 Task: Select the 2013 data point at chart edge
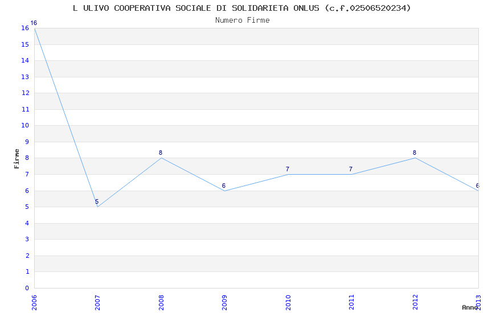point(478,191)
